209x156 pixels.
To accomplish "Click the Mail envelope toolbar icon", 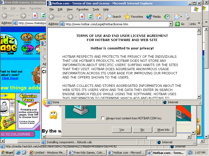I will point(177,17).
